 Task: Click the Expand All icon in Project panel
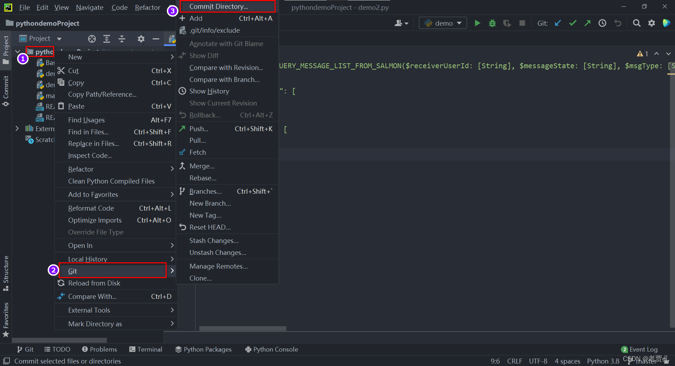click(107, 39)
